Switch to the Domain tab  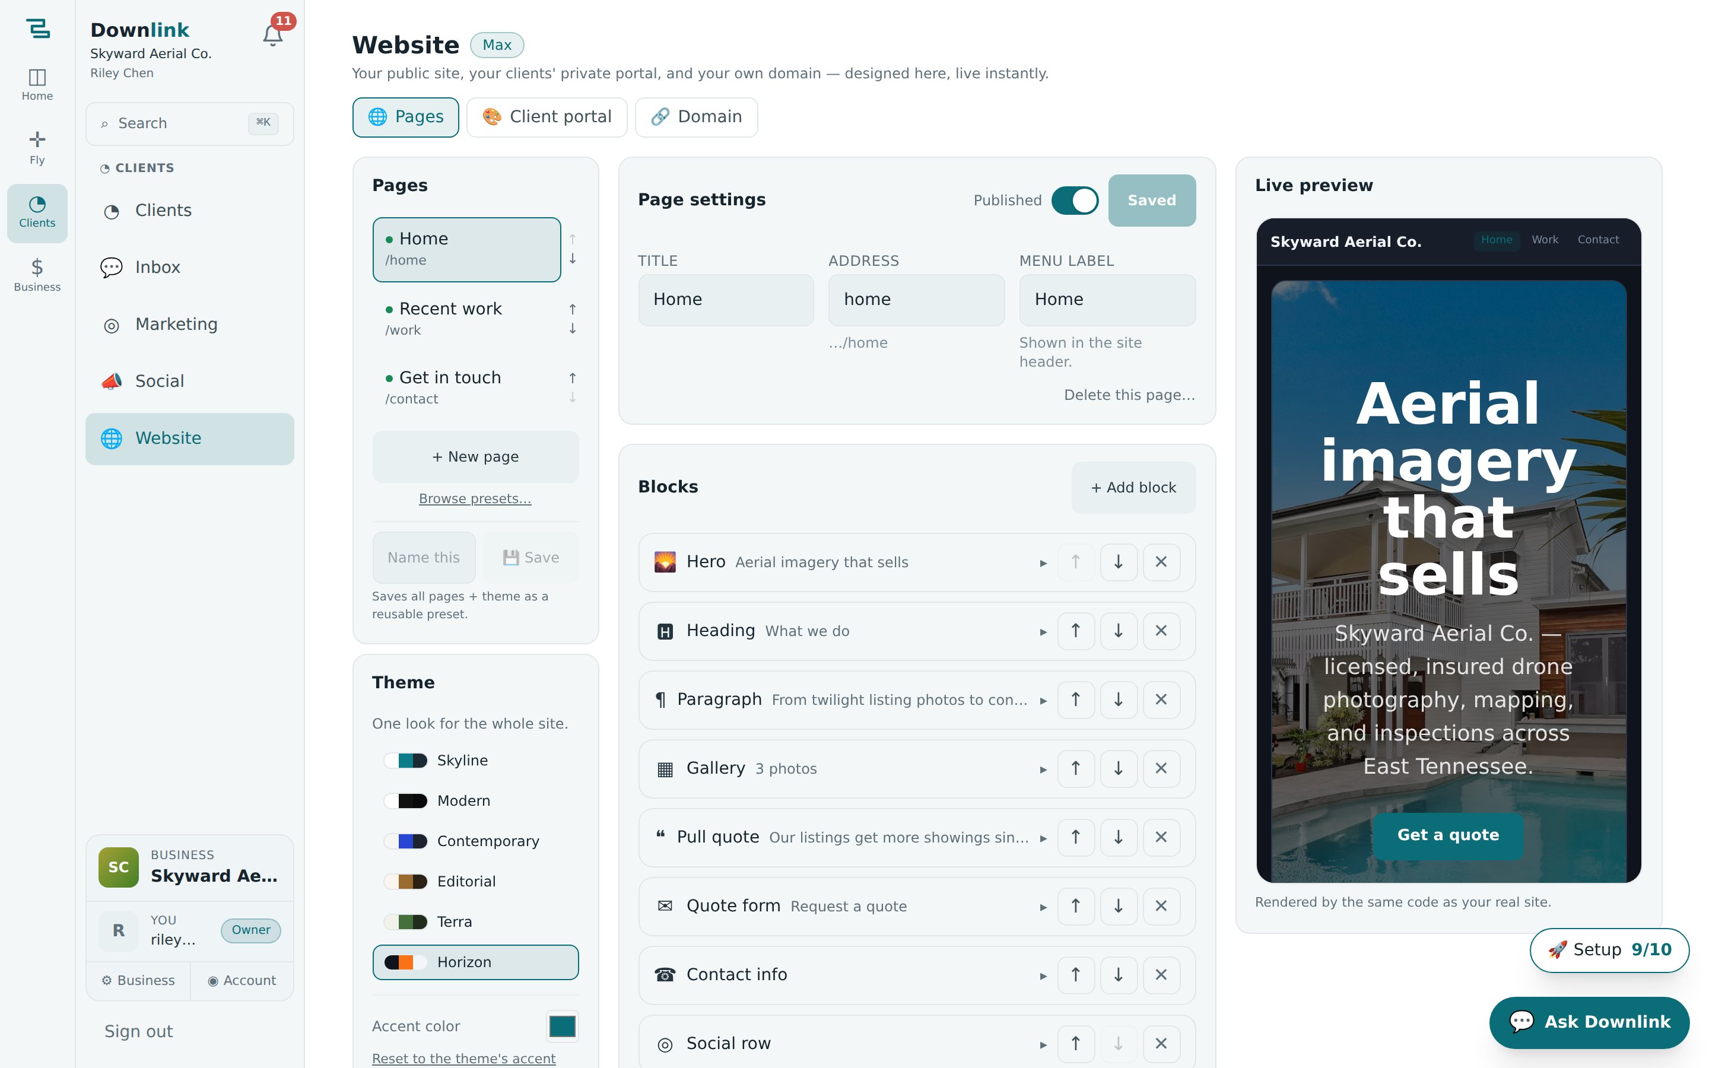click(696, 117)
